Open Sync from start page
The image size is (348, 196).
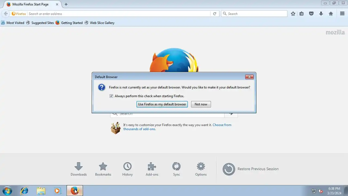[176, 169]
